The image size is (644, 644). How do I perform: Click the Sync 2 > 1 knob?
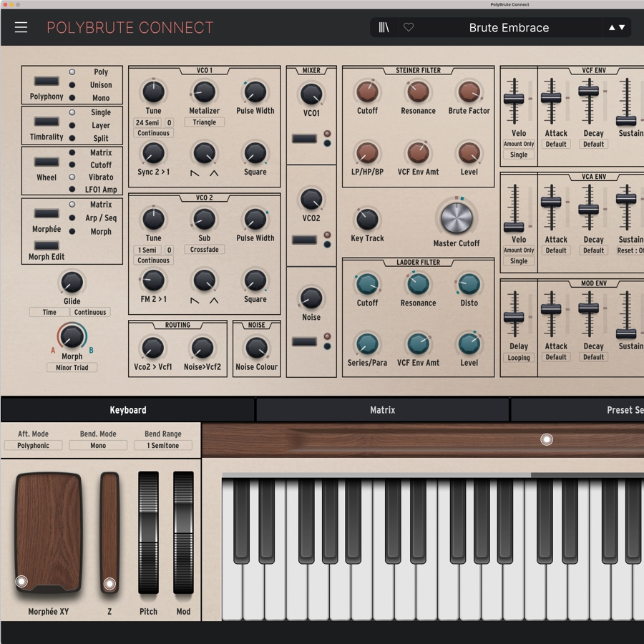153,153
